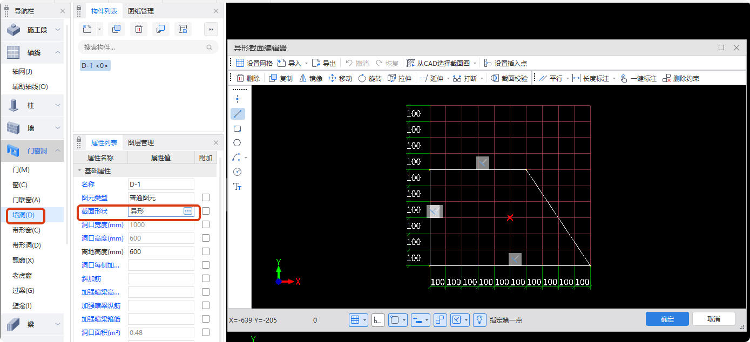Click the 确定 confirm button
Image resolution: width=750 pixels, height=342 pixels.
click(x=667, y=319)
